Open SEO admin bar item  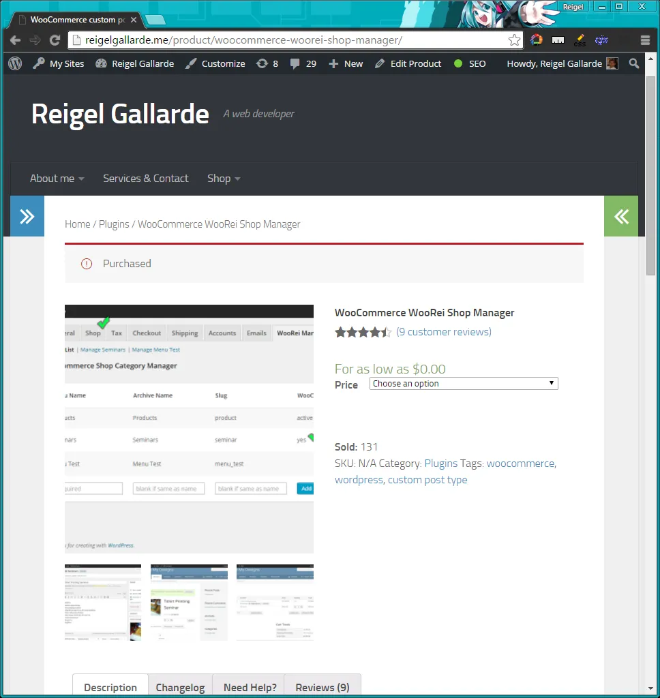click(470, 63)
